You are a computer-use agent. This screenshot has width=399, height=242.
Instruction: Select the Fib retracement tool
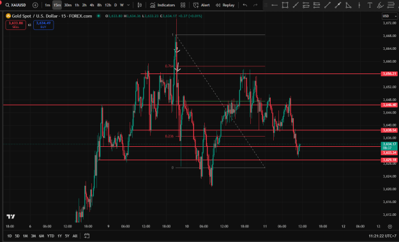[x=306, y=5]
